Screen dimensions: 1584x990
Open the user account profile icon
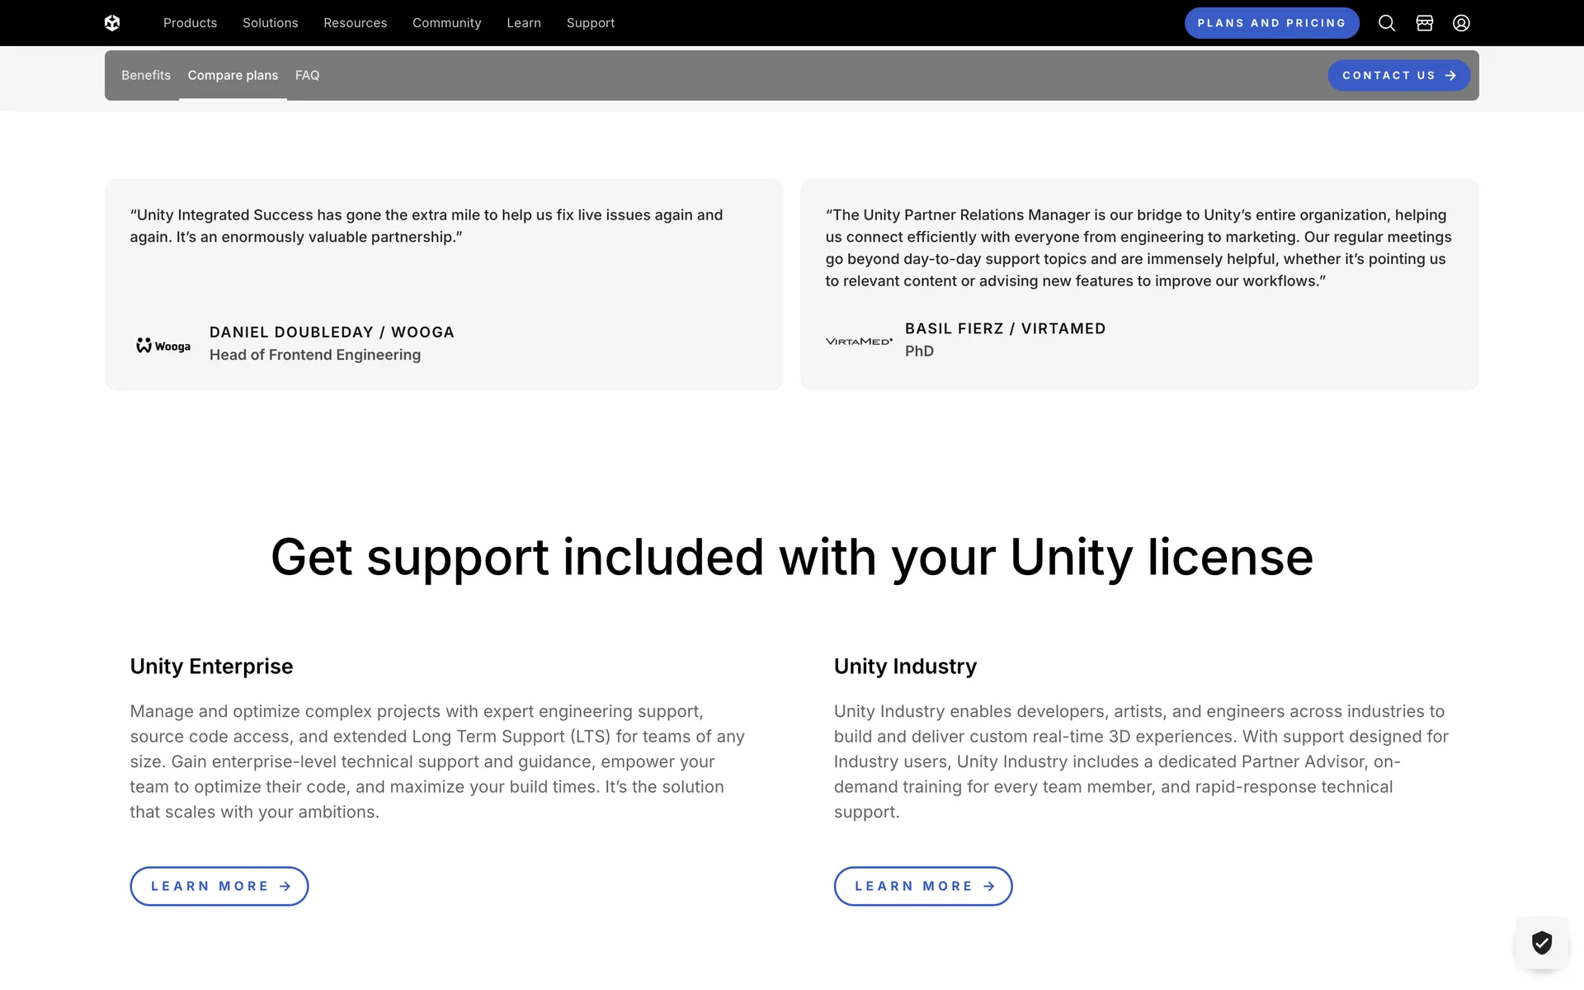coord(1461,23)
